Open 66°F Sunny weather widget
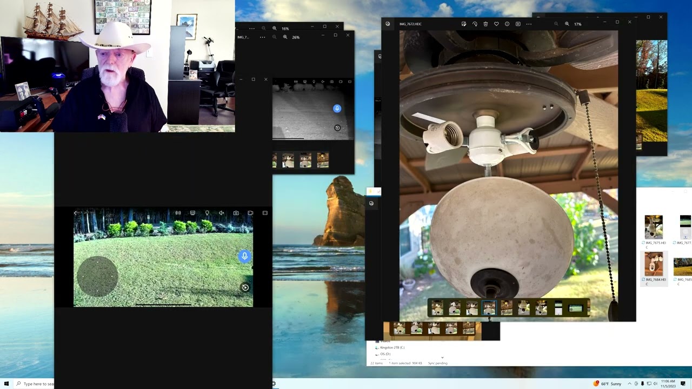Image resolution: width=692 pixels, height=389 pixels. [x=608, y=384]
